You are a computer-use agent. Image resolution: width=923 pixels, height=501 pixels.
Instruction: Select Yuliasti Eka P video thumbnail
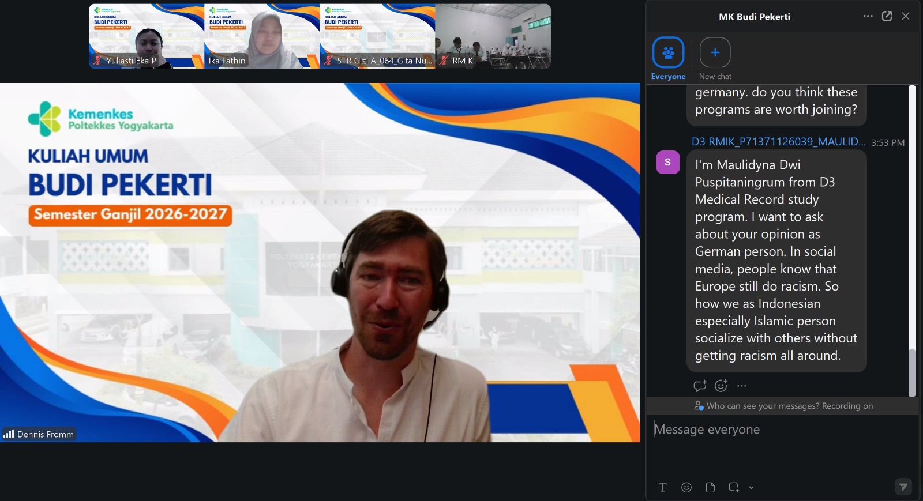147,36
